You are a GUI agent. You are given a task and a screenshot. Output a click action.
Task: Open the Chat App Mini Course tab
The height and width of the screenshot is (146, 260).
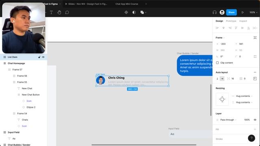(127, 4)
